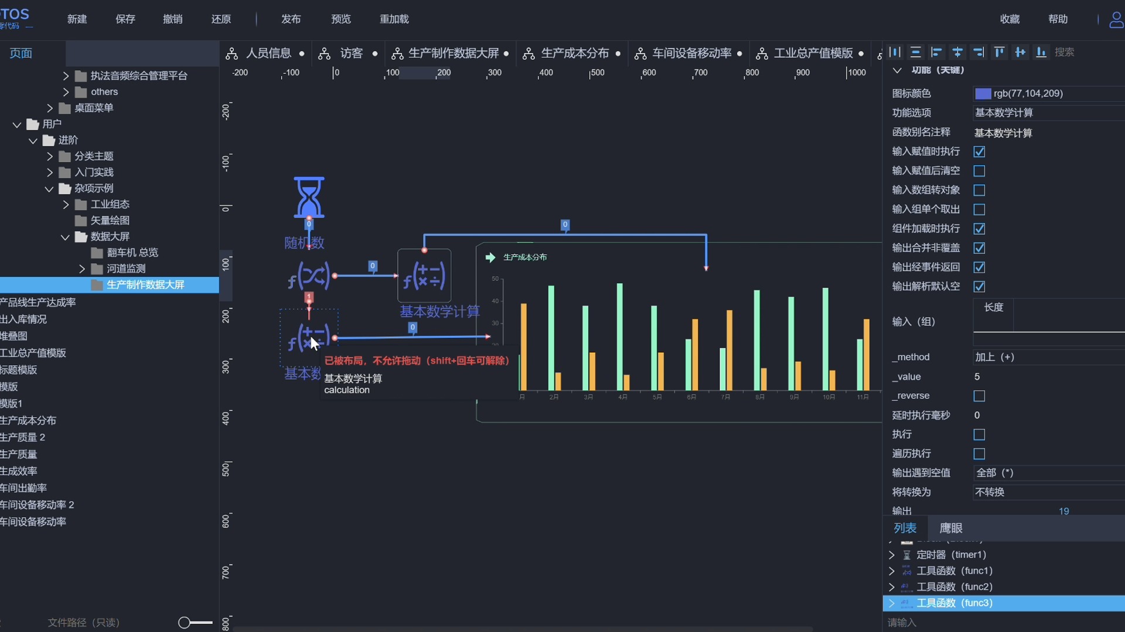Collapse the 数据大屏 folder
The height and width of the screenshot is (632, 1125).
point(65,236)
